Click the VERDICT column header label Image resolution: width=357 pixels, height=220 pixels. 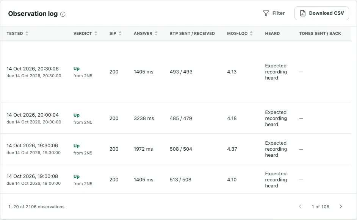(83, 33)
